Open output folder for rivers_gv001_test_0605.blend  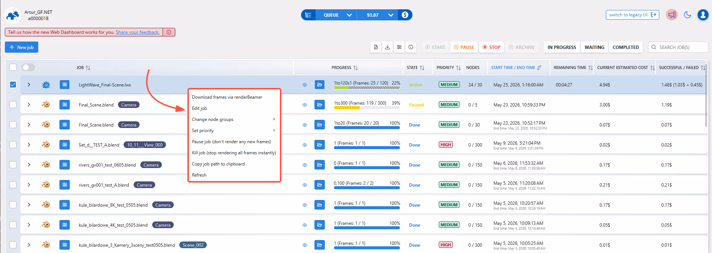click(x=319, y=165)
